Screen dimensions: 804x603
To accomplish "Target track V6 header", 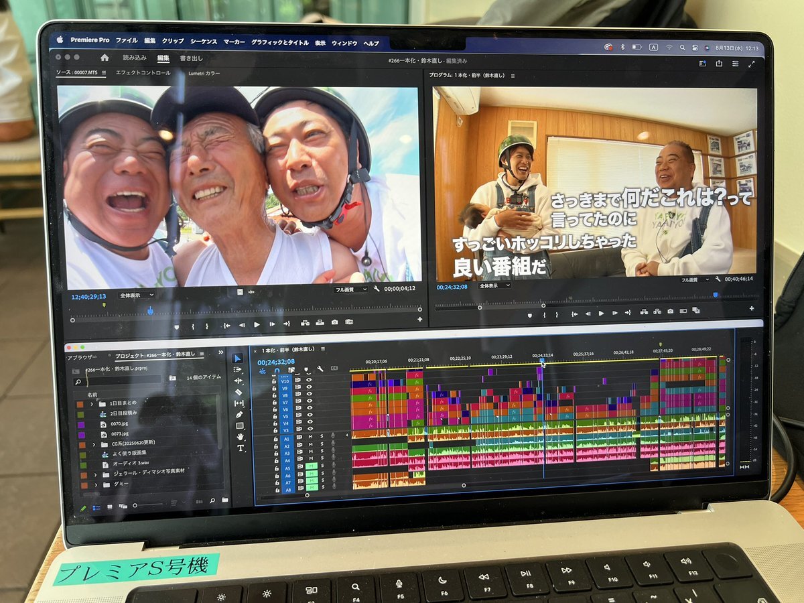I will [285, 409].
